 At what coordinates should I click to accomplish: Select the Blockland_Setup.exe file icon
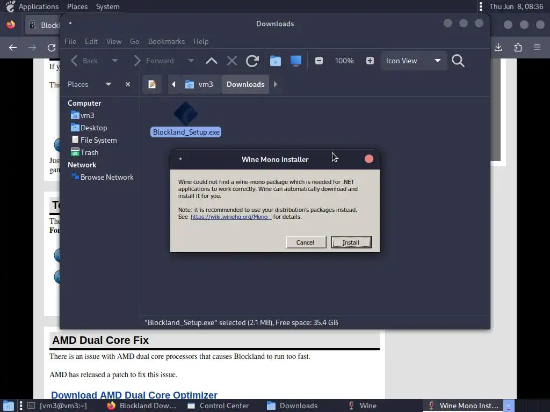tap(185, 114)
